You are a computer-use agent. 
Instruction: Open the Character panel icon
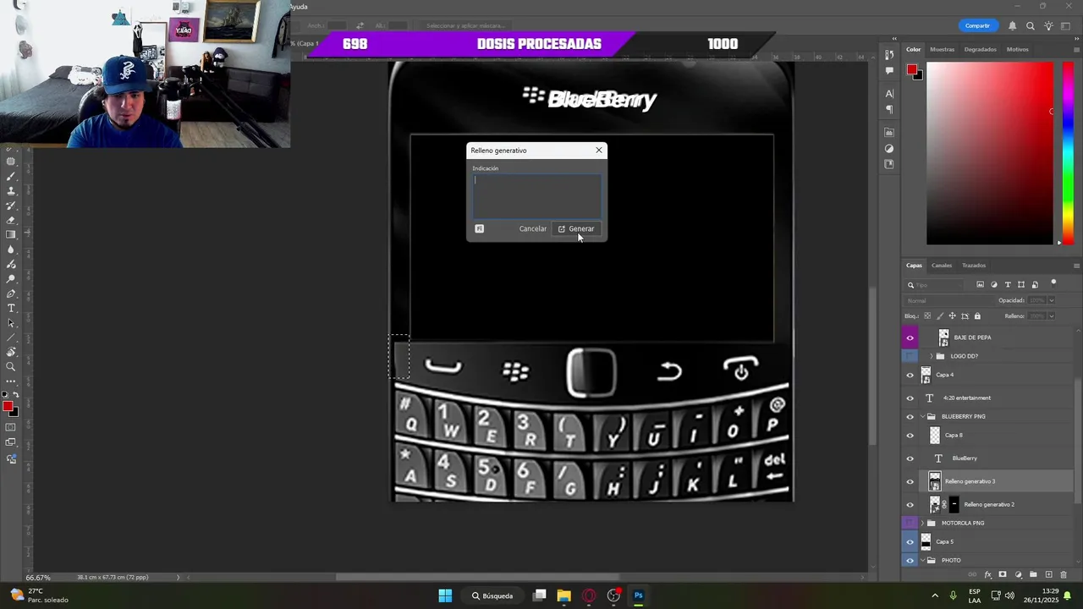pyautogui.click(x=889, y=93)
